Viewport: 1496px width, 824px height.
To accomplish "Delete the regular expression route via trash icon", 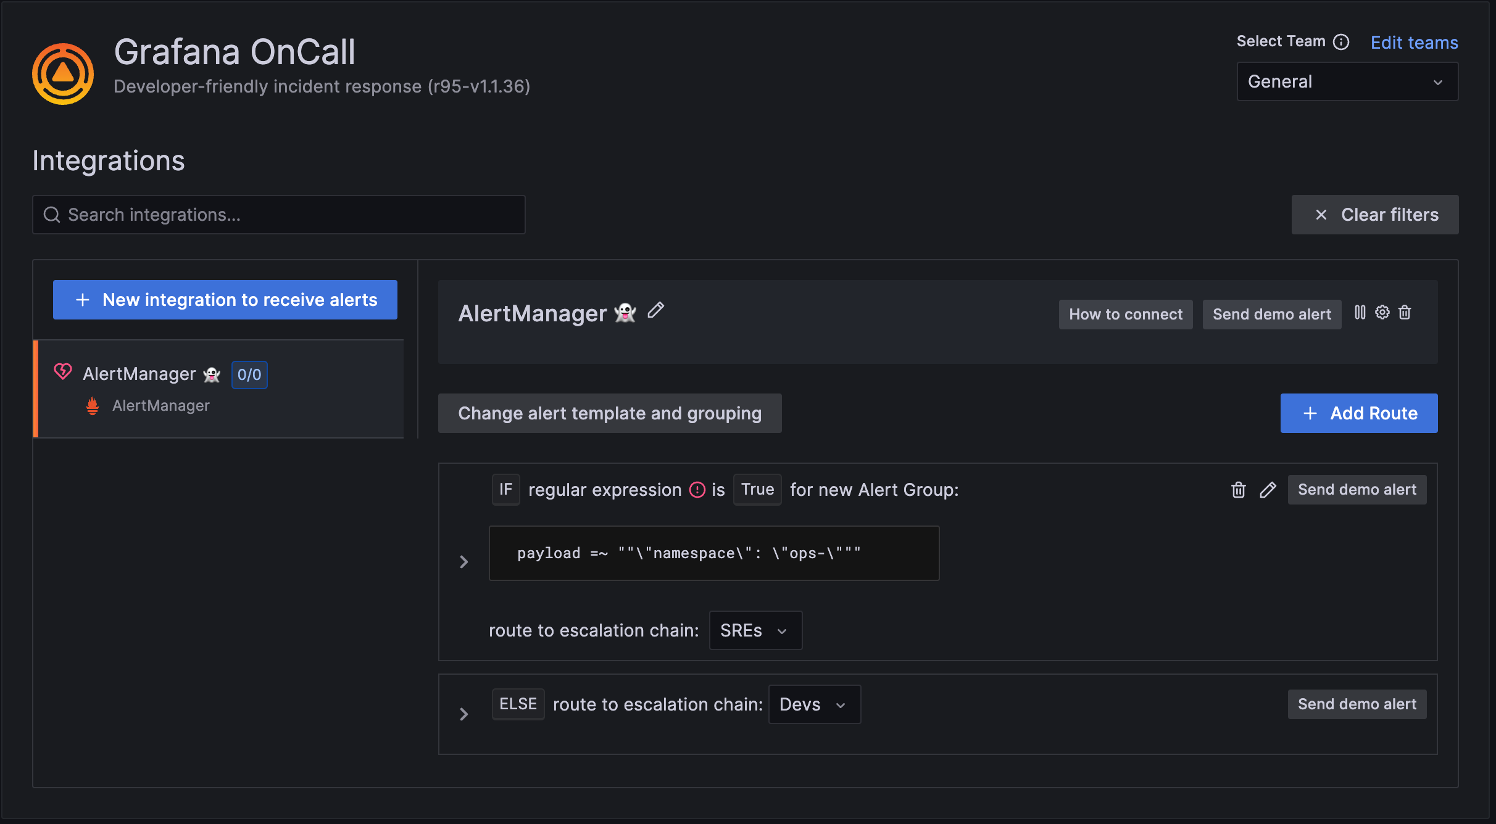I will (1239, 490).
